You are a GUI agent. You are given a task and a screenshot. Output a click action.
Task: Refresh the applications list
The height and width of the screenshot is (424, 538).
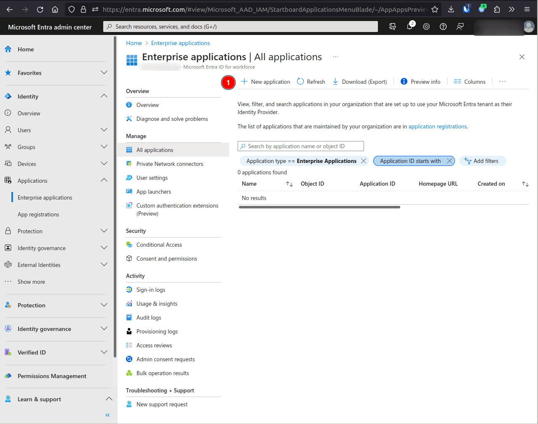[311, 82]
